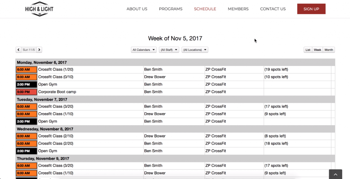Click the High & Light logo
The height and width of the screenshot is (179, 350).
(x=39, y=9)
